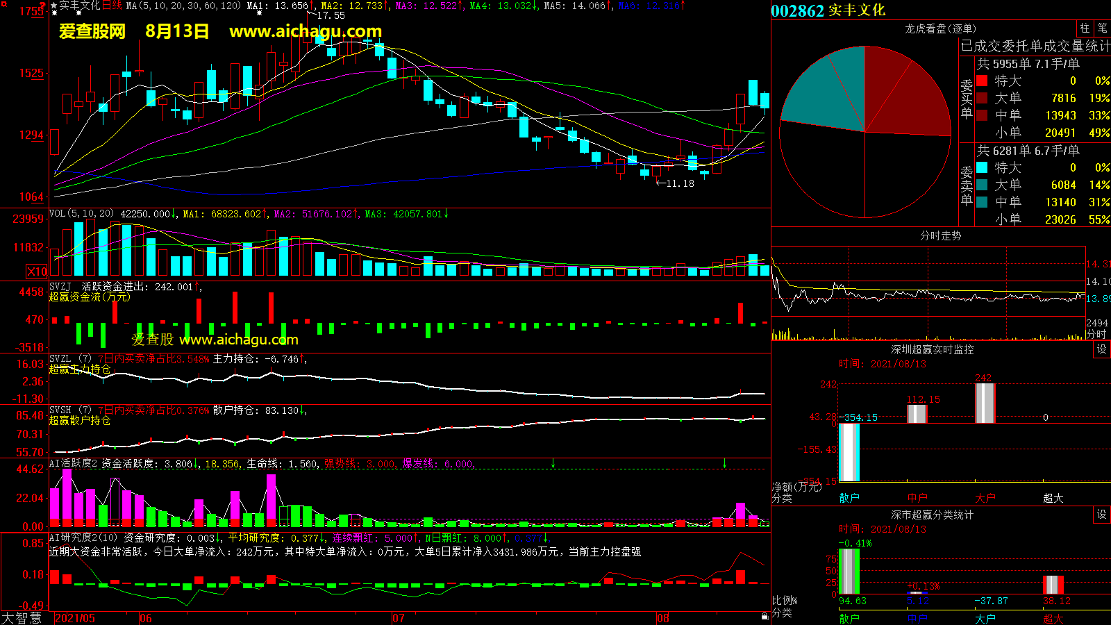
Task: Click the 日线 period label
Action: pyautogui.click(x=112, y=6)
